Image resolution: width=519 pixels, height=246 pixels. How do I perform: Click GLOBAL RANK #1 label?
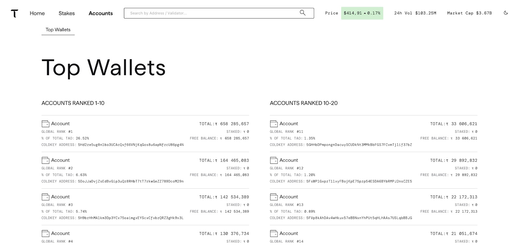tap(57, 132)
